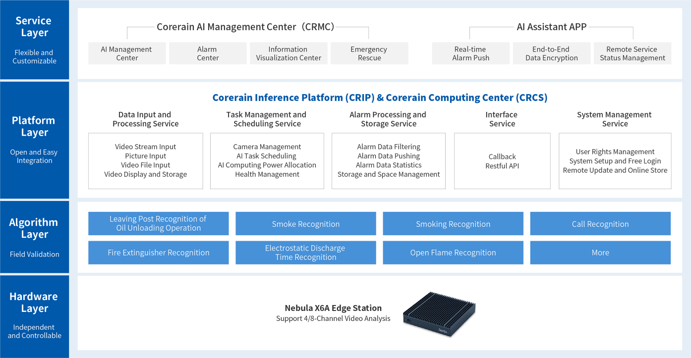
Task: Select Leaving Post Recognition of Oil Unloading
Action: (x=158, y=223)
